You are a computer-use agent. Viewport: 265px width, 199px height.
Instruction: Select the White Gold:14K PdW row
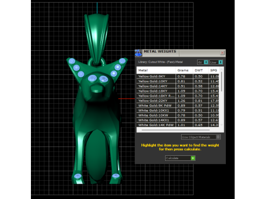(x=178, y=125)
